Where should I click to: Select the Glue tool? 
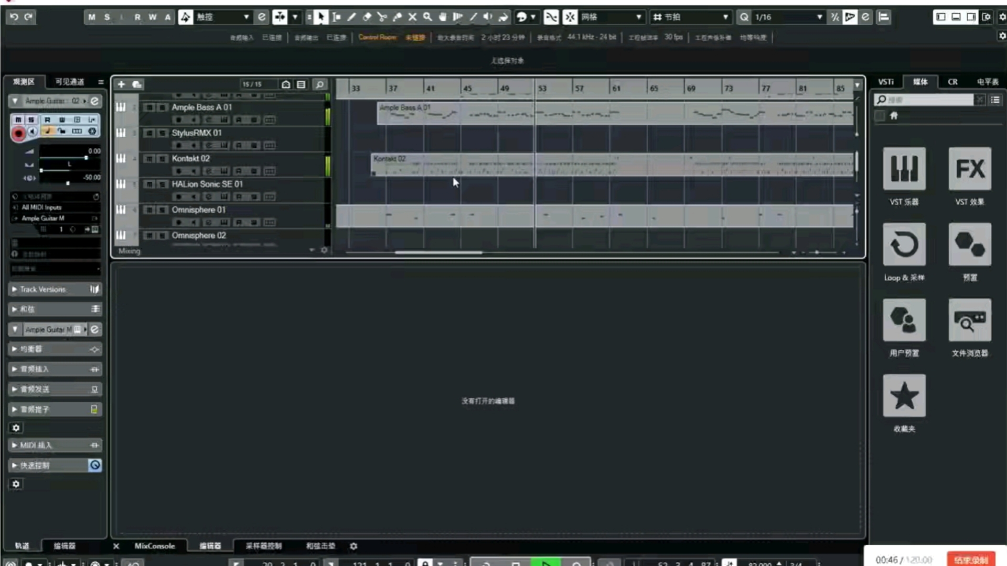(398, 17)
